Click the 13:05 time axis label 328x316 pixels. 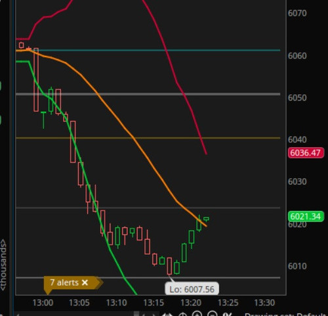point(79,303)
